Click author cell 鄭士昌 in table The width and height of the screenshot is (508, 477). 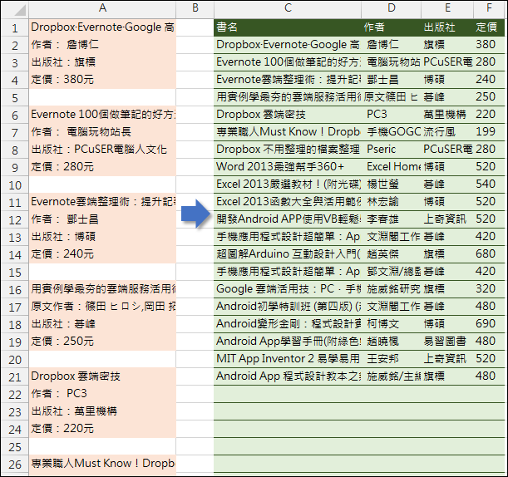pyautogui.click(x=392, y=79)
